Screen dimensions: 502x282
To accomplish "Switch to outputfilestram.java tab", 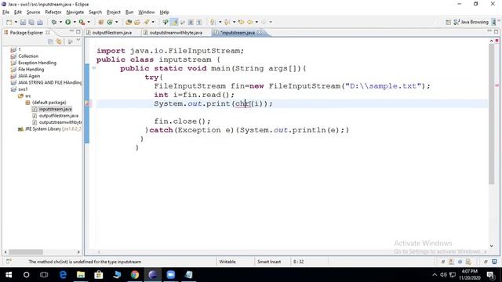I will (x=111, y=33).
